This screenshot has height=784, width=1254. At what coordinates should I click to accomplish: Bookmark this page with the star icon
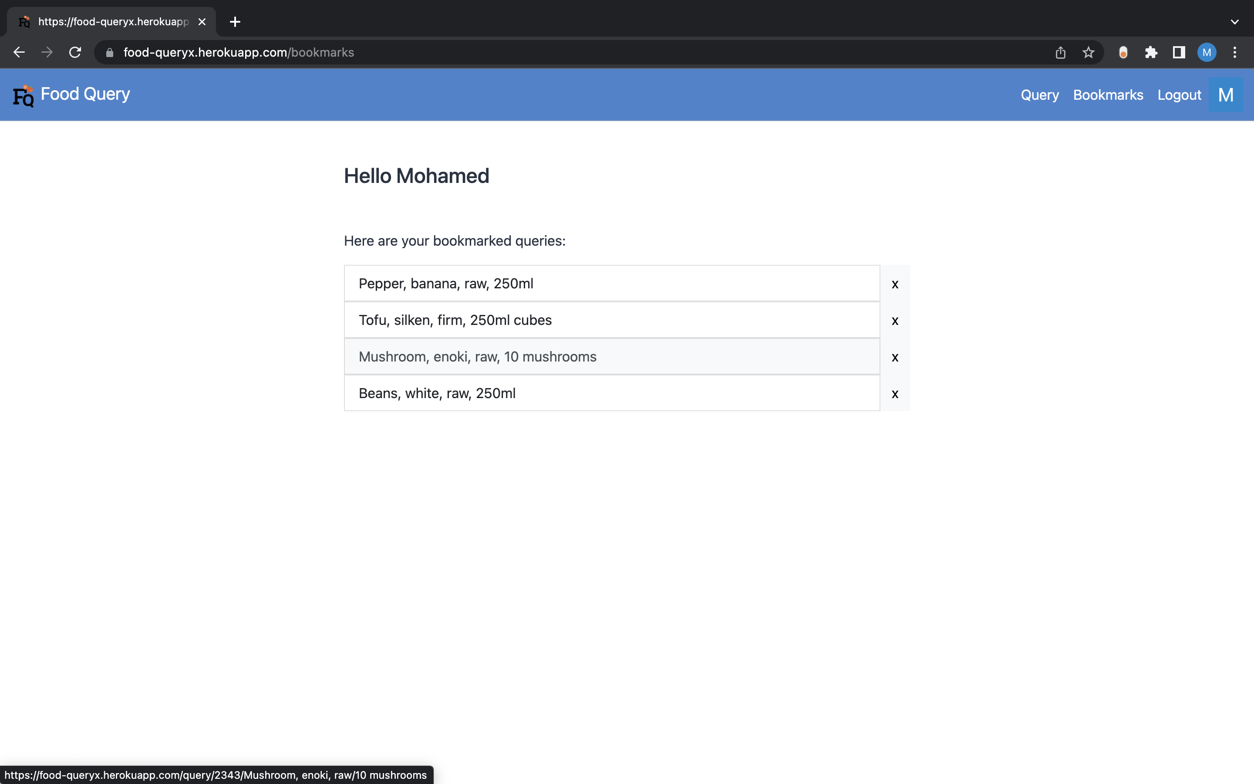1088,52
